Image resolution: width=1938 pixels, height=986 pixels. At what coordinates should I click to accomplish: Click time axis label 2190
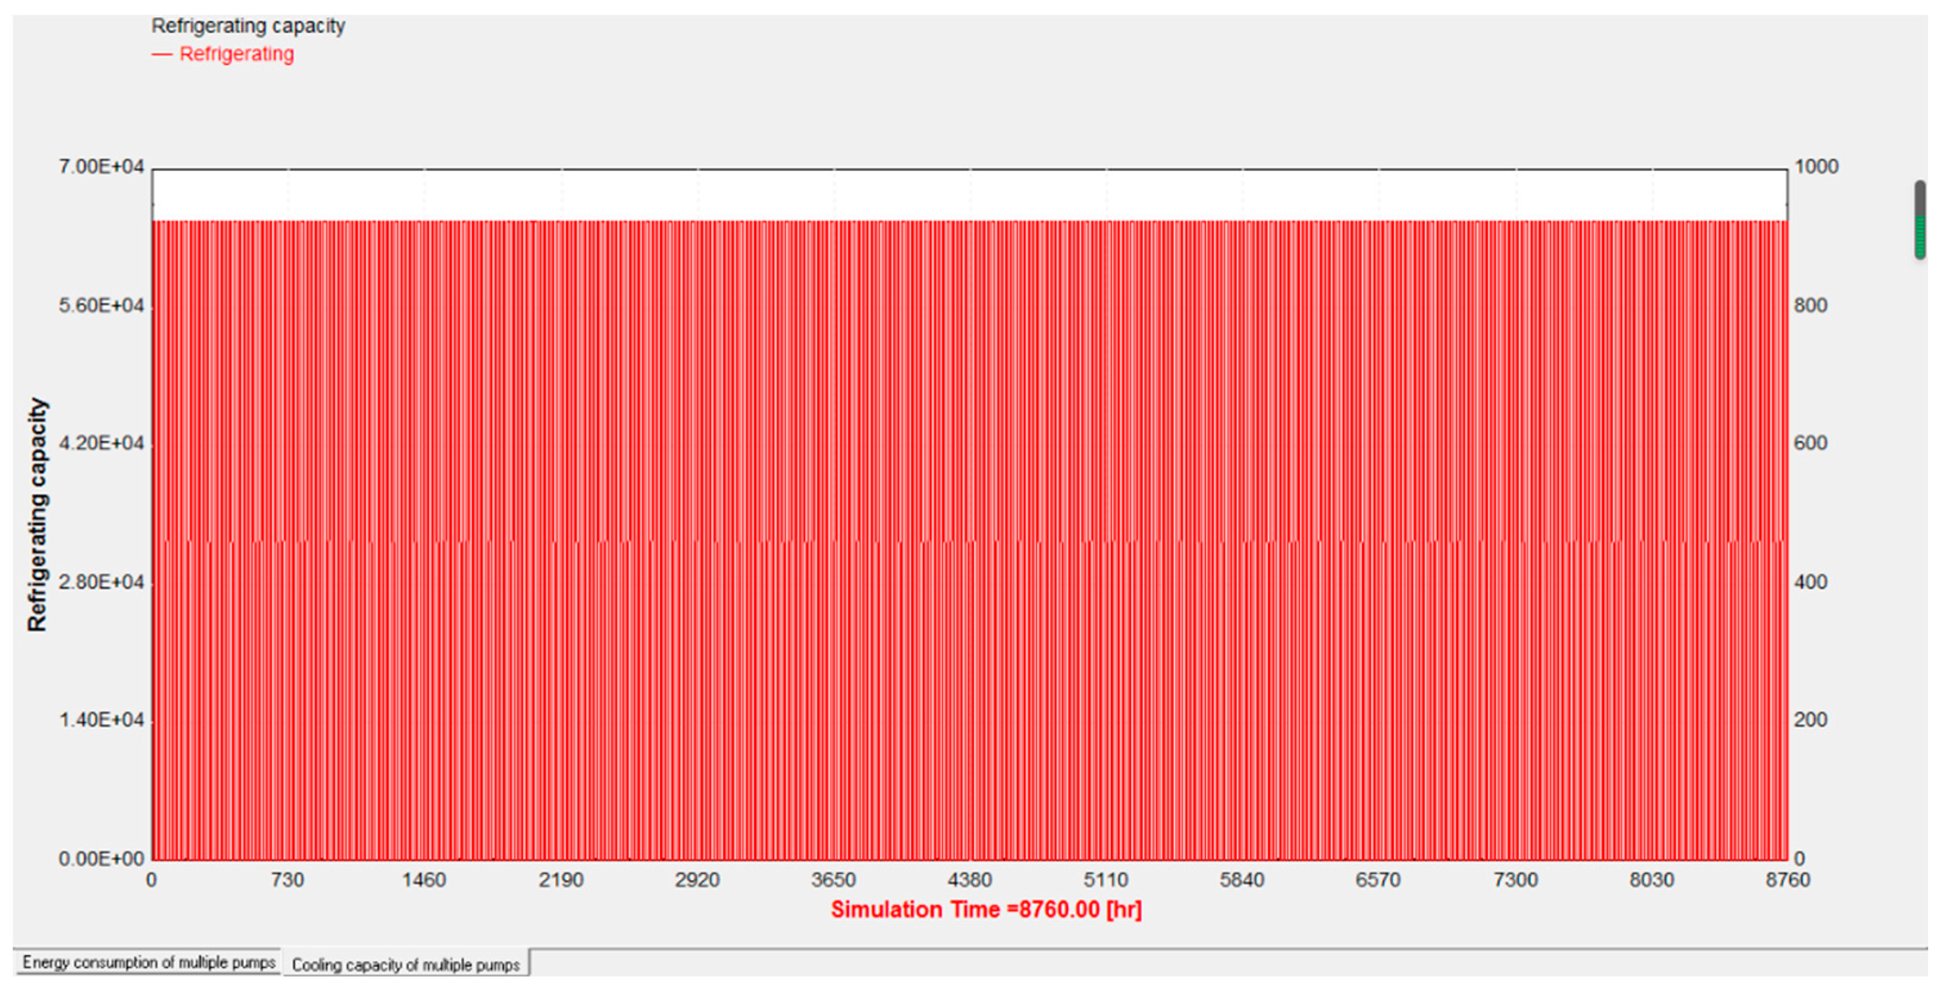[x=561, y=880]
